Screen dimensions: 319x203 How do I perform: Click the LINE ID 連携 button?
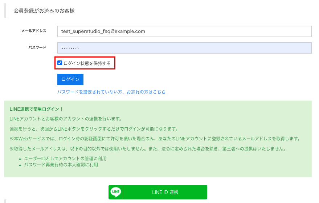click(x=158, y=192)
